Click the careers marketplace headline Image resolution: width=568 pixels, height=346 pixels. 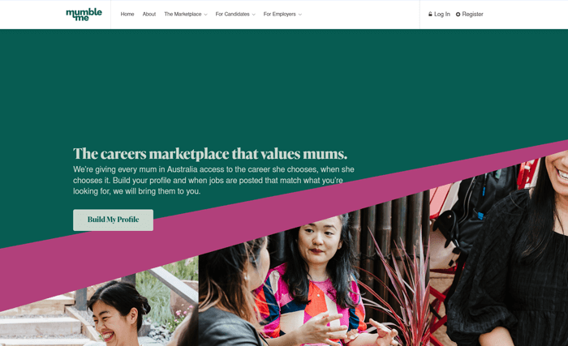click(x=210, y=154)
